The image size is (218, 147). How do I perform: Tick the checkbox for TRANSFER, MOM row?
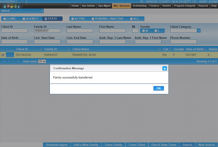tap(3, 55)
